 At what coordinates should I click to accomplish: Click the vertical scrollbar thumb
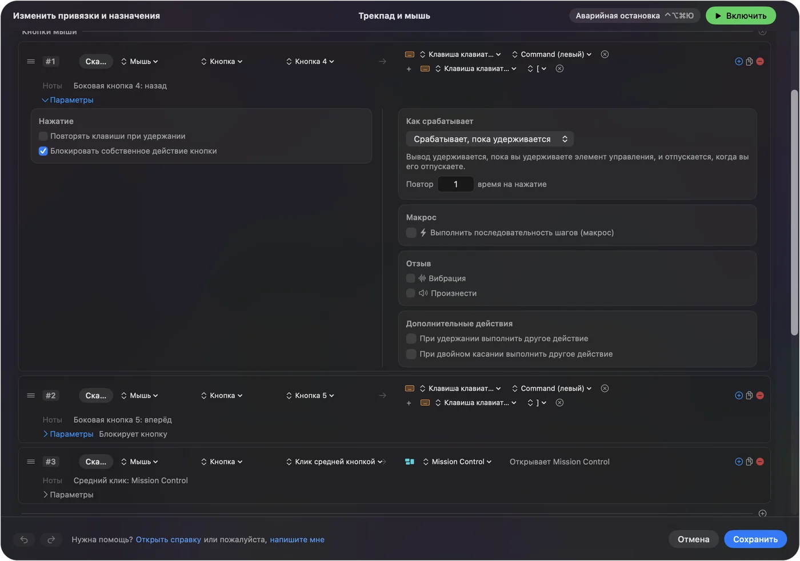794,212
